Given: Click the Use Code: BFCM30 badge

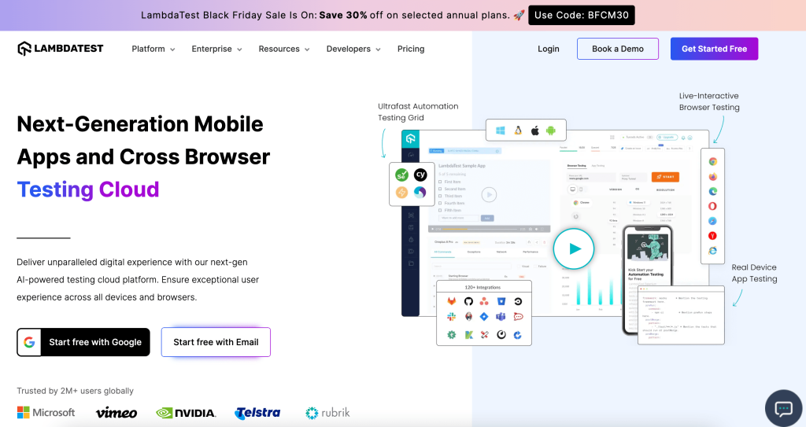Looking at the screenshot, I should (582, 16).
